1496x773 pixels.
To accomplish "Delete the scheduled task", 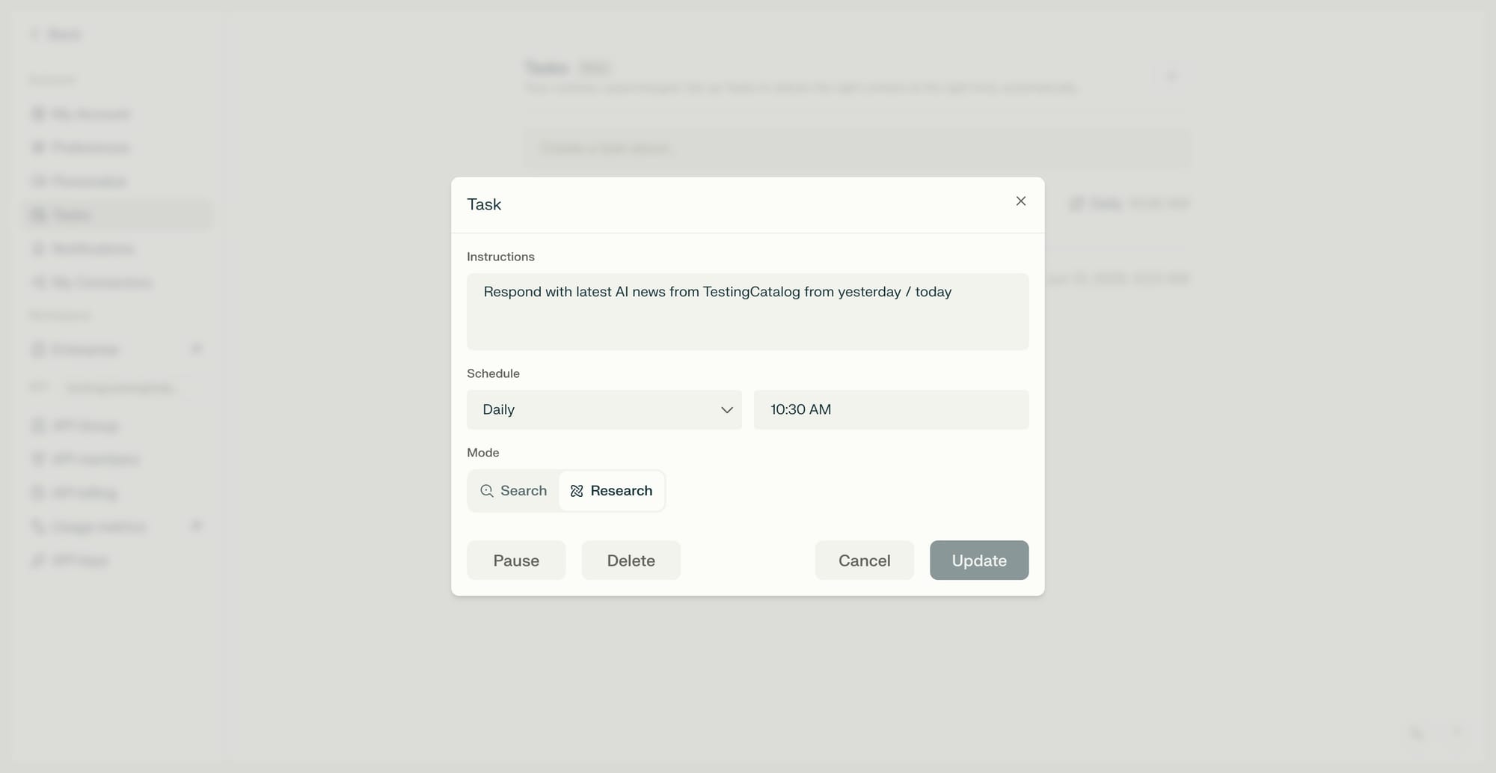I will pyautogui.click(x=631, y=560).
